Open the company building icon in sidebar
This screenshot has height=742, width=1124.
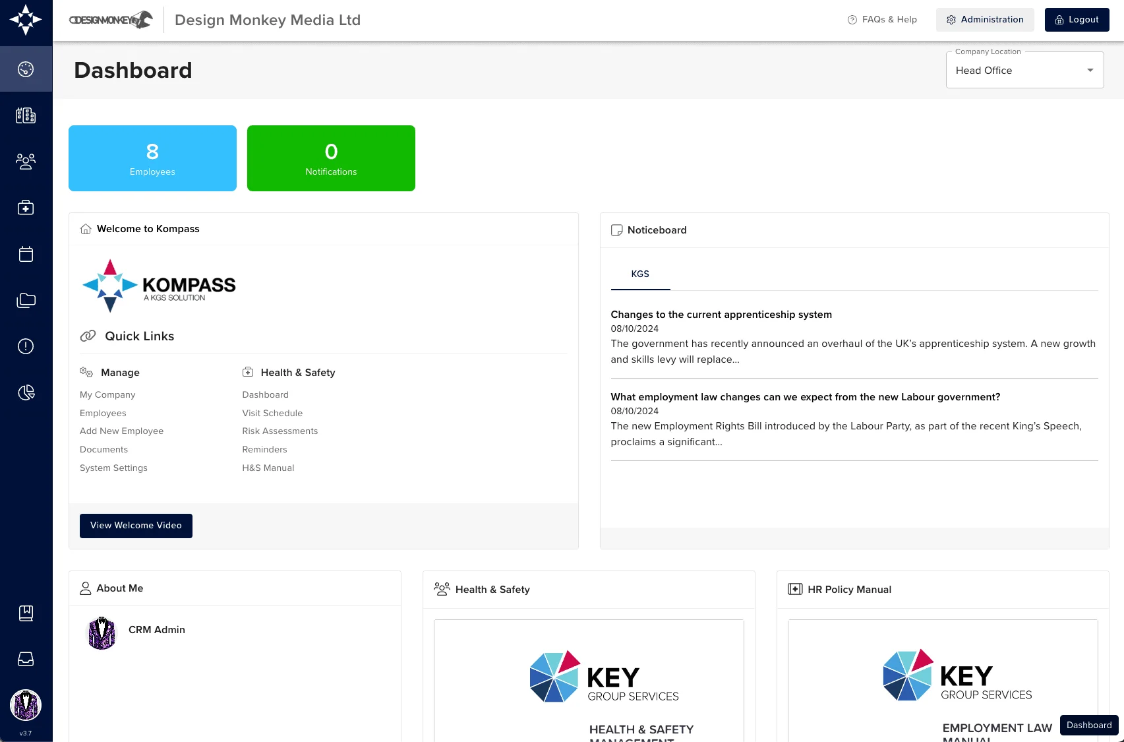(x=26, y=115)
